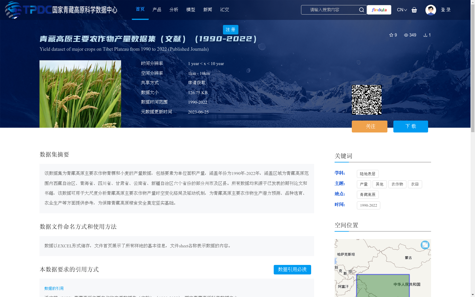Click the 126.75 KB data size value
The width and height of the screenshot is (475, 297).
click(x=198, y=93)
